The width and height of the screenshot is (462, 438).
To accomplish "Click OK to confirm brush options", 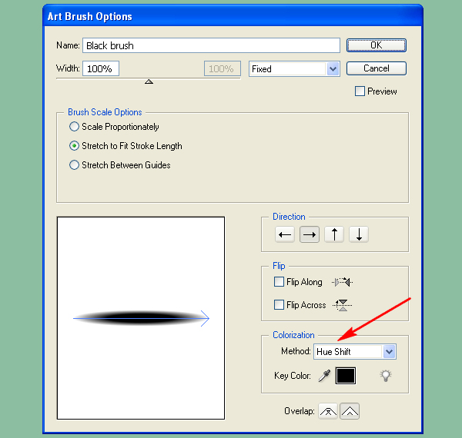I will coord(377,45).
